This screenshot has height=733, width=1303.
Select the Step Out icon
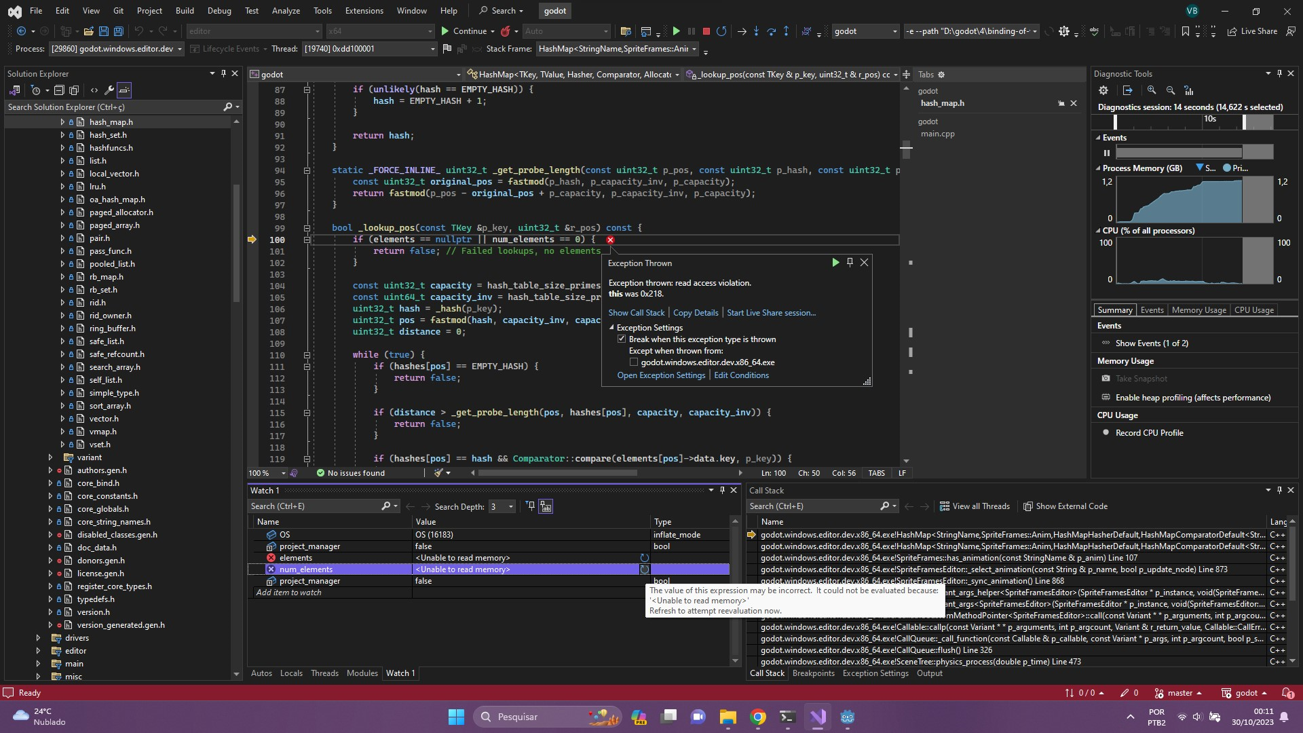pos(785,31)
